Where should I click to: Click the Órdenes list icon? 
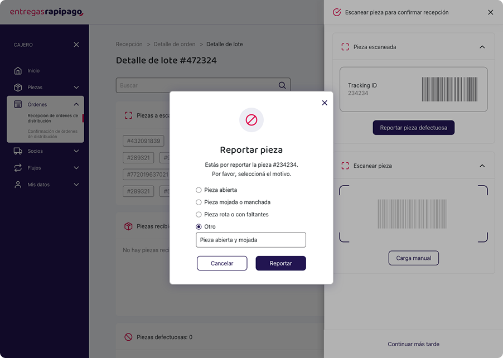(18, 104)
